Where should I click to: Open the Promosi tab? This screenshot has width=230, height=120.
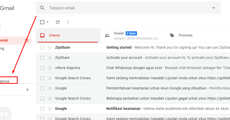pos(185,35)
